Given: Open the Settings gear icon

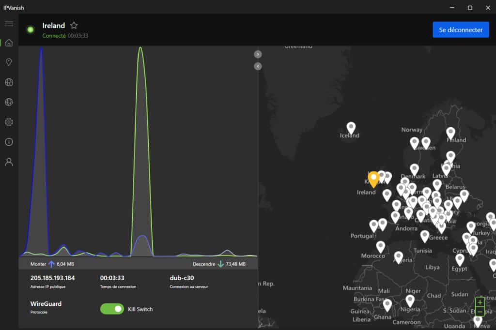Looking at the screenshot, I should [x=9, y=122].
